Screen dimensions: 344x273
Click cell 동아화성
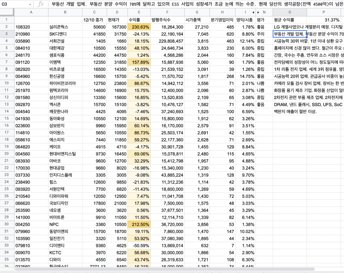click(x=65, y=118)
